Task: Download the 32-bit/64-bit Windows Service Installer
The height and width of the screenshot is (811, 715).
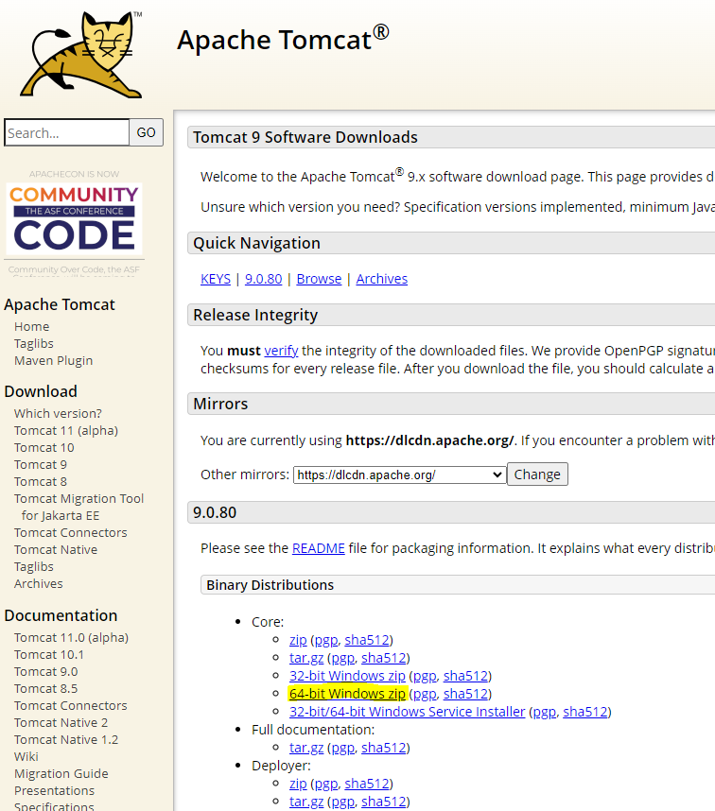Action: point(408,712)
